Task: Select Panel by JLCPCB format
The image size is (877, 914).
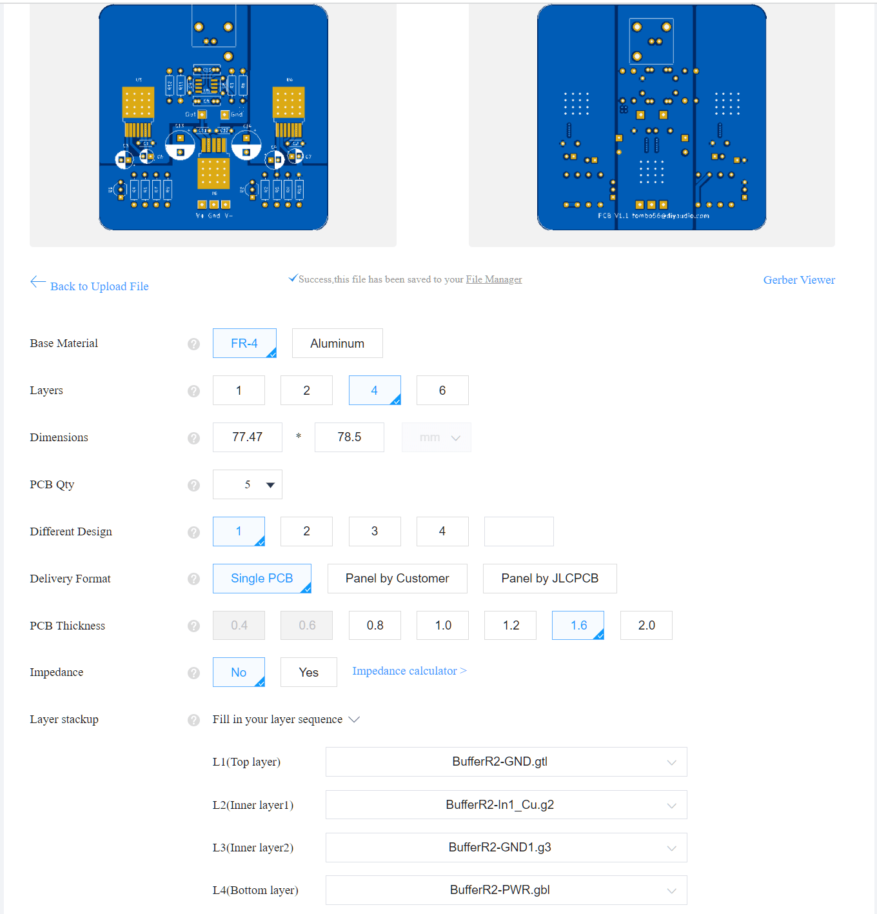Action: click(550, 579)
